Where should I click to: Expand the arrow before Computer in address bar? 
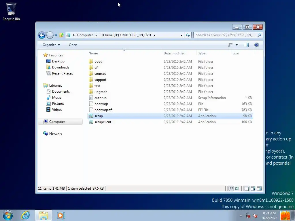pyautogui.click(x=74, y=35)
